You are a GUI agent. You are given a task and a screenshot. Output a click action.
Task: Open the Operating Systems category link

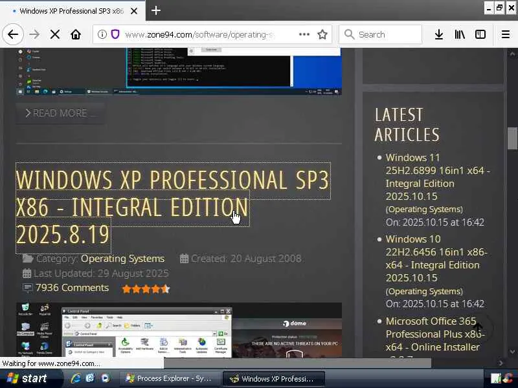(x=122, y=259)
